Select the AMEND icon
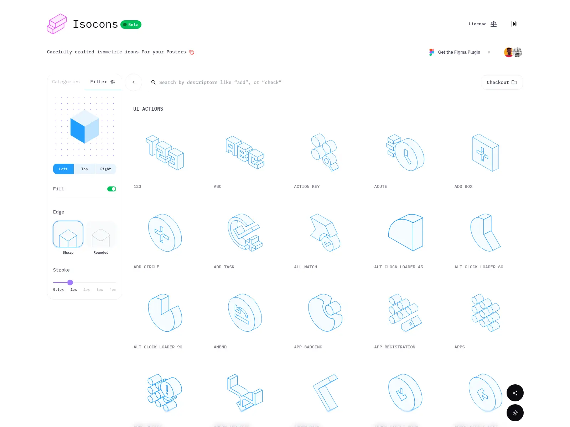570x427 pixels. pos(245,313)
